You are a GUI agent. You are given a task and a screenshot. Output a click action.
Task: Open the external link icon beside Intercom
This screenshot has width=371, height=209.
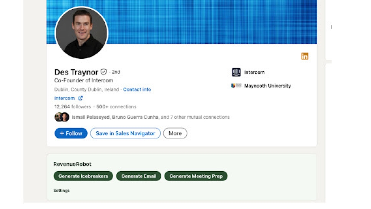click(x=81, y=98)
